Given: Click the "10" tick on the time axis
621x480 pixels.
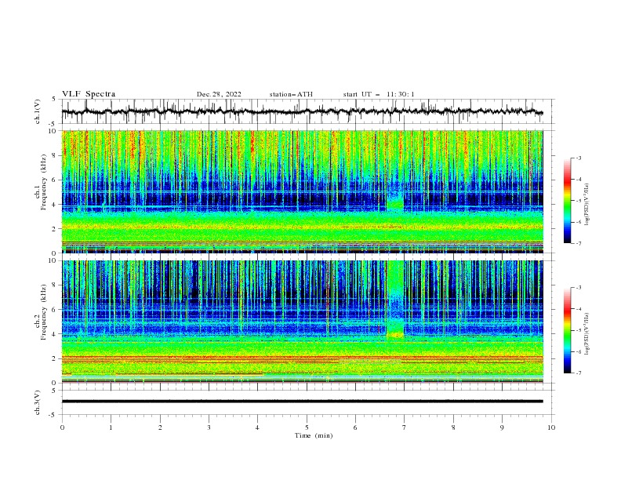Looking at the screenshot, I should pos(551,428).
